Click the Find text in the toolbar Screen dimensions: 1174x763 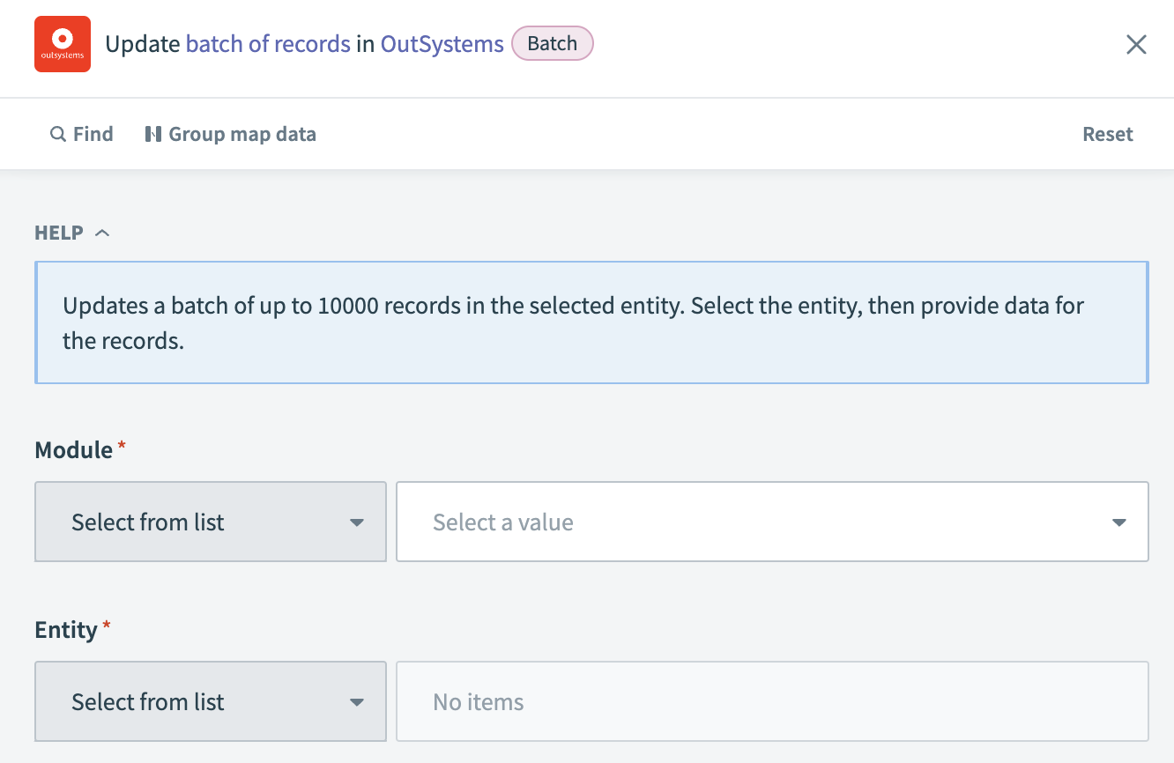point(93,134)
